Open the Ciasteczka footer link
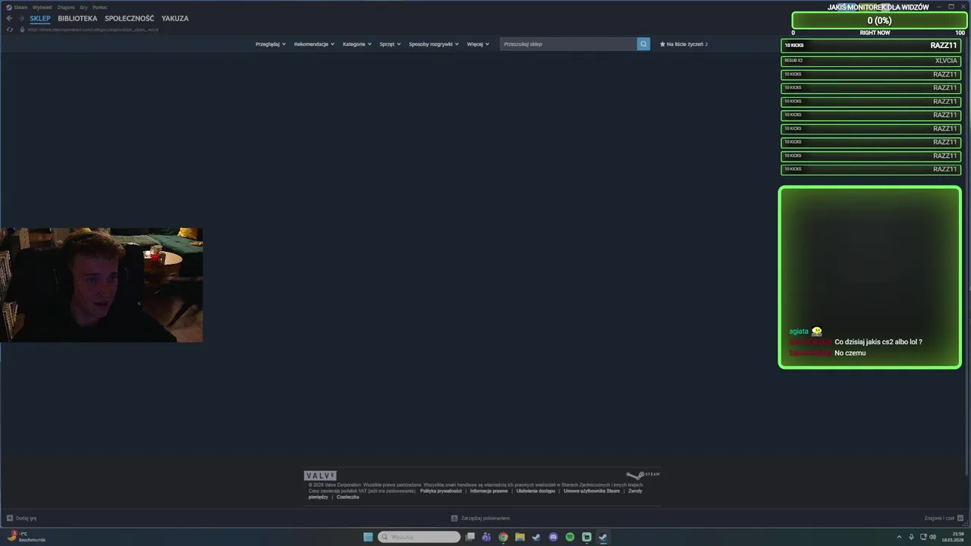The height and width of the screenshot is (546, 971). (348, 497)
